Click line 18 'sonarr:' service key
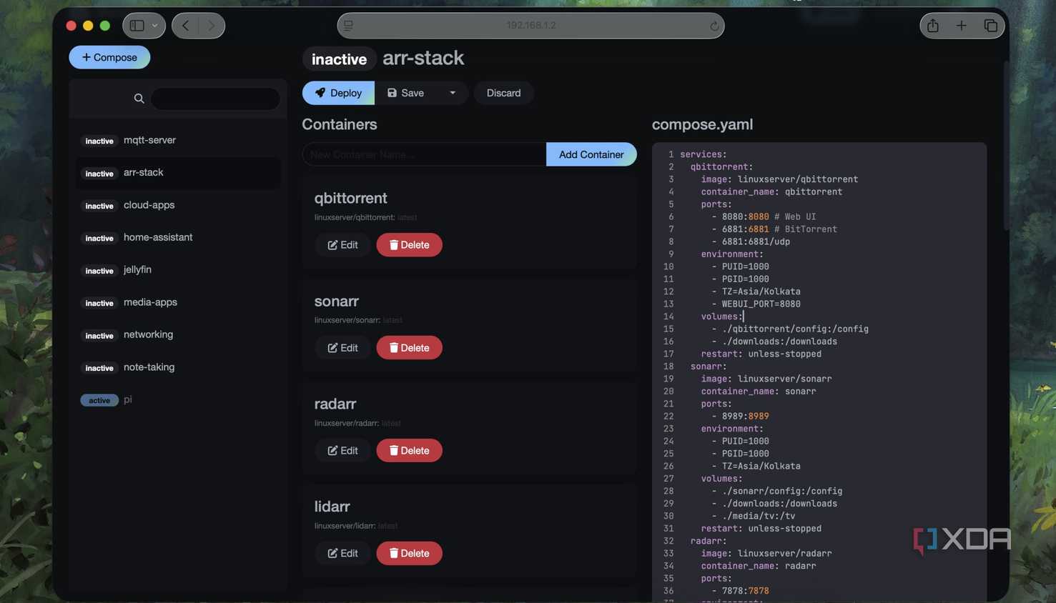 click(708, 367)
